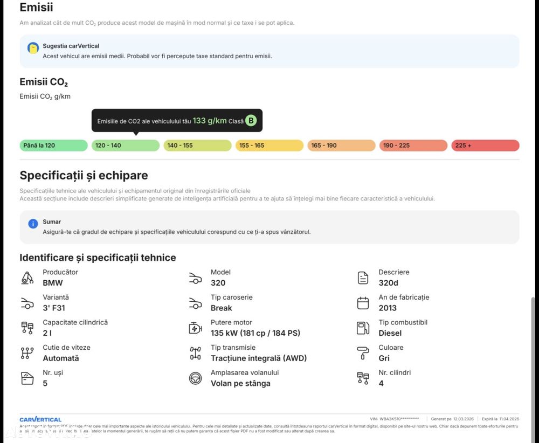Click the An de fabricație calendar icon

[363, 303]
